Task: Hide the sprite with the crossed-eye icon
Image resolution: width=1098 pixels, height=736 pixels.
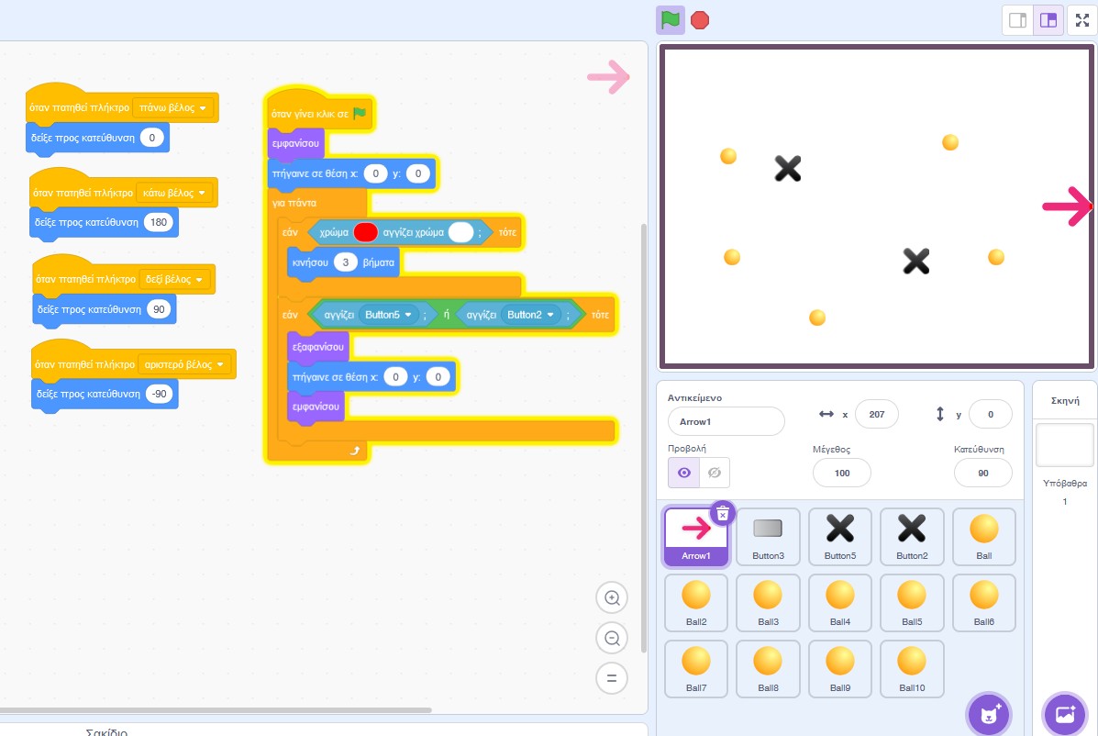Action: tap(715, 473)
